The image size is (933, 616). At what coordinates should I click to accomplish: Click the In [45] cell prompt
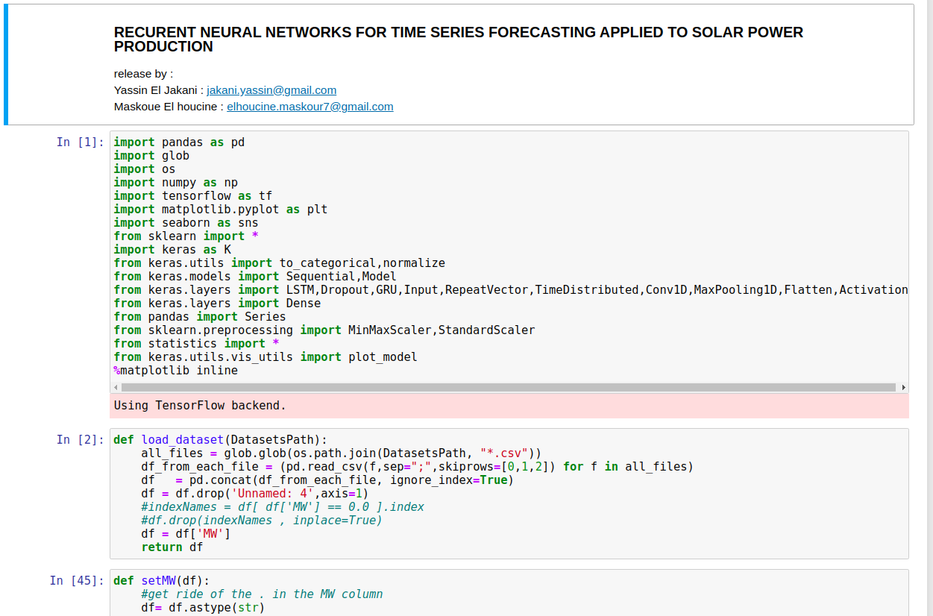[78, 580]
